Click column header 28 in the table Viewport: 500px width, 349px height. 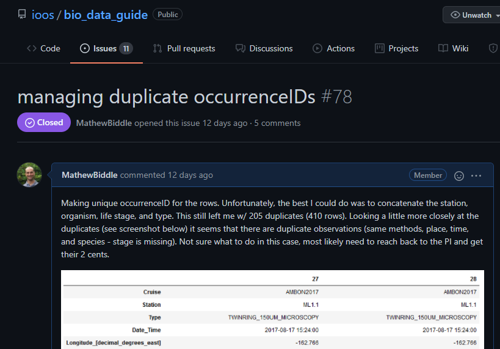473,279
